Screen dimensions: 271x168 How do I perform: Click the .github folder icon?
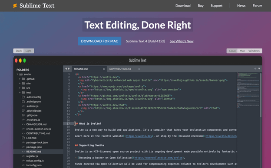[x=23, y=79]
